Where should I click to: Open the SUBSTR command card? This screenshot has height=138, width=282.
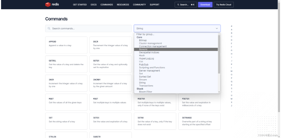(x=110, y=135)
